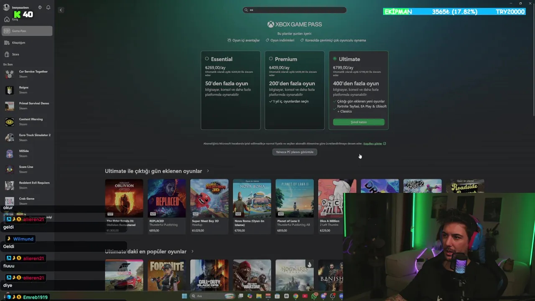Select the Ultimate plan radio button
535x301 pixels.
click(x=335, y=59)
